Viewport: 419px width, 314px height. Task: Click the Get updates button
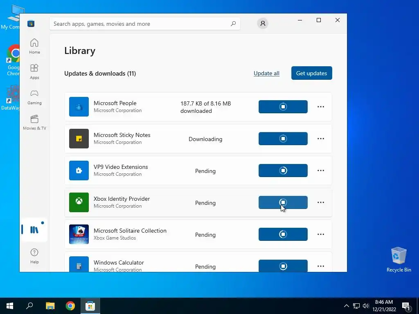(311, 73)
